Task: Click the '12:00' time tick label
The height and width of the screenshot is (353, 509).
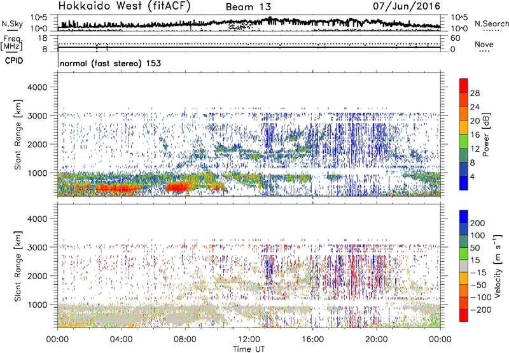Action: tap(249, 340)
